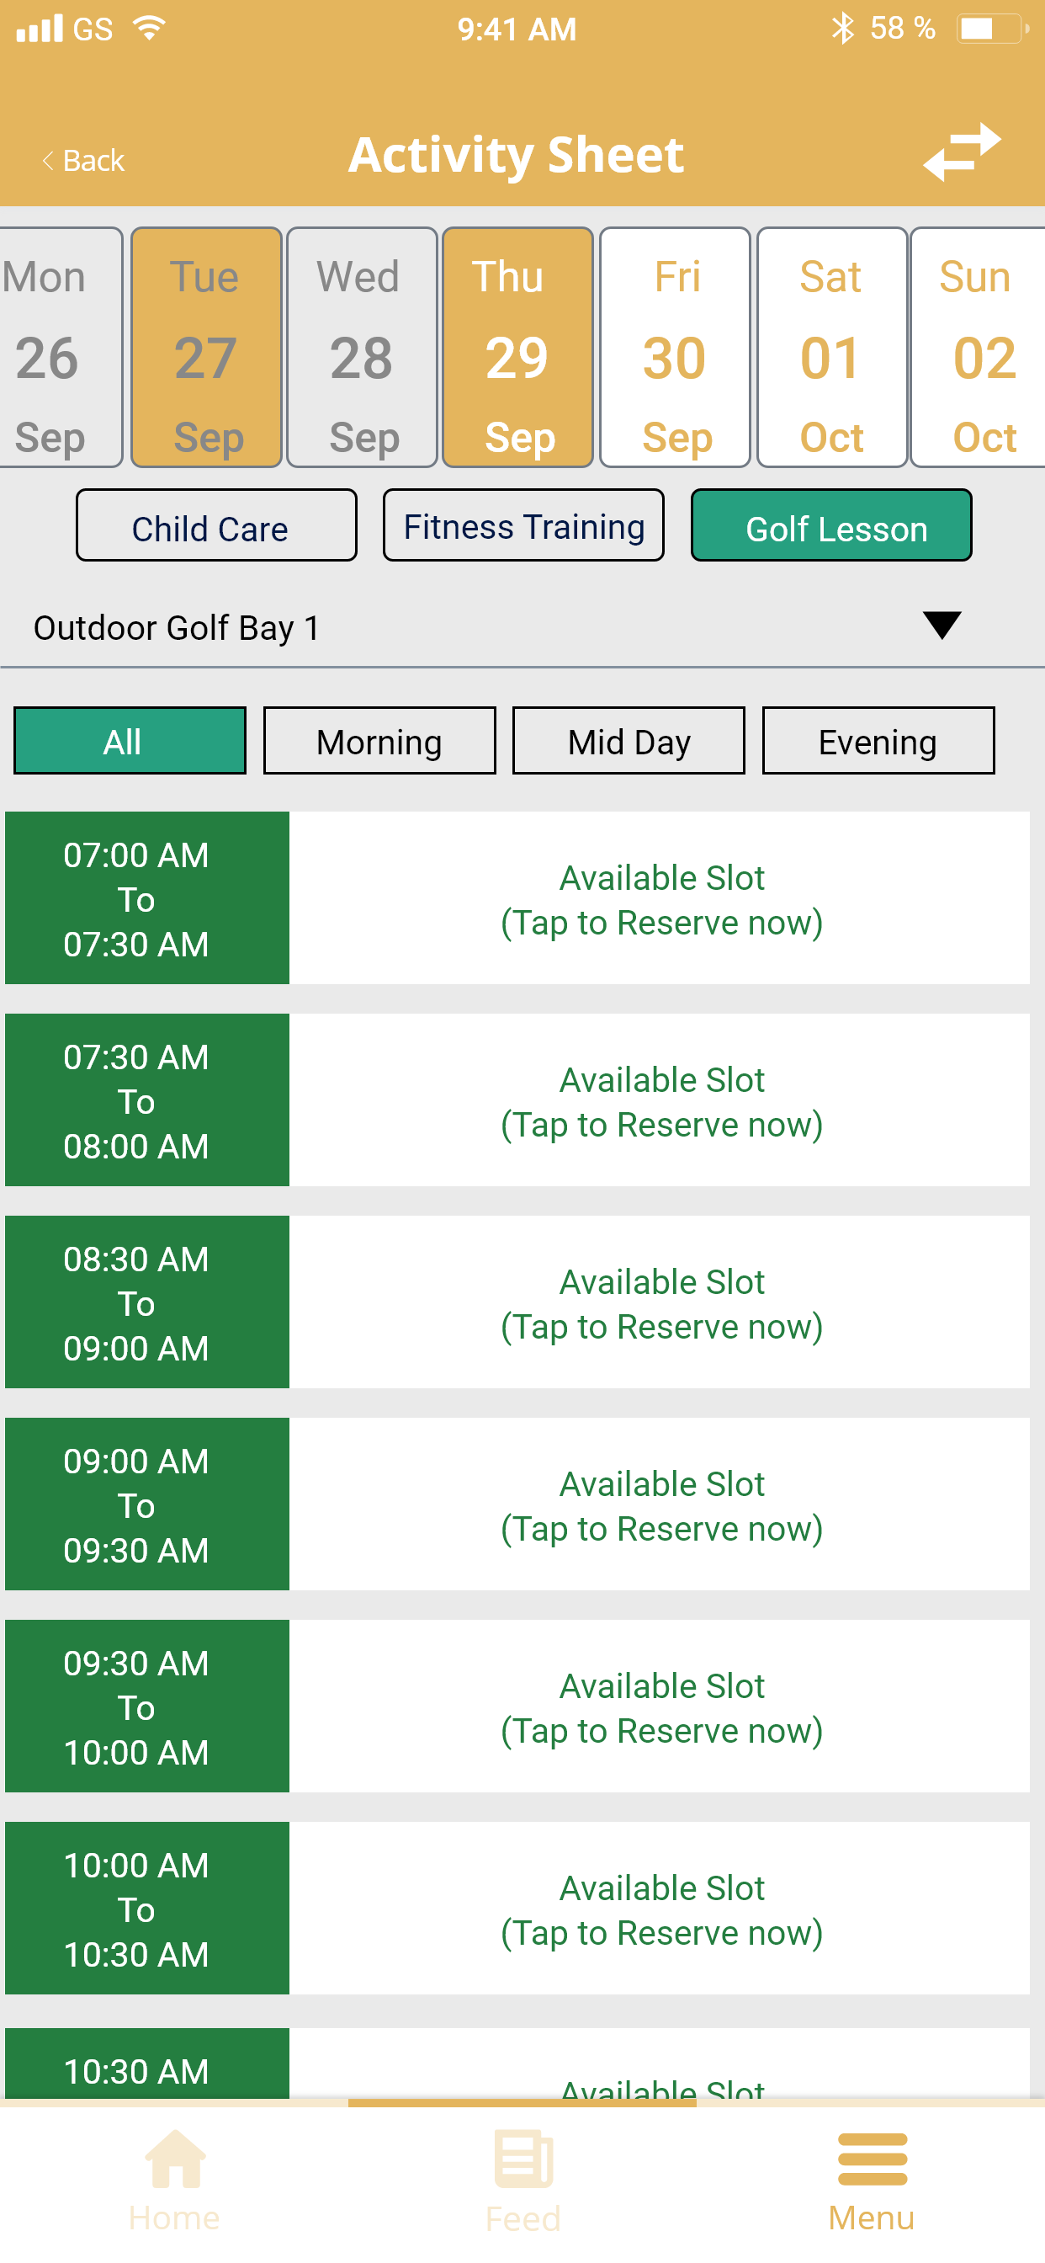The width and height of the screenshot is (1045, 2263).
Task: Select the Morning time filter
Action: pyautogui.click(x=379, y=741)
